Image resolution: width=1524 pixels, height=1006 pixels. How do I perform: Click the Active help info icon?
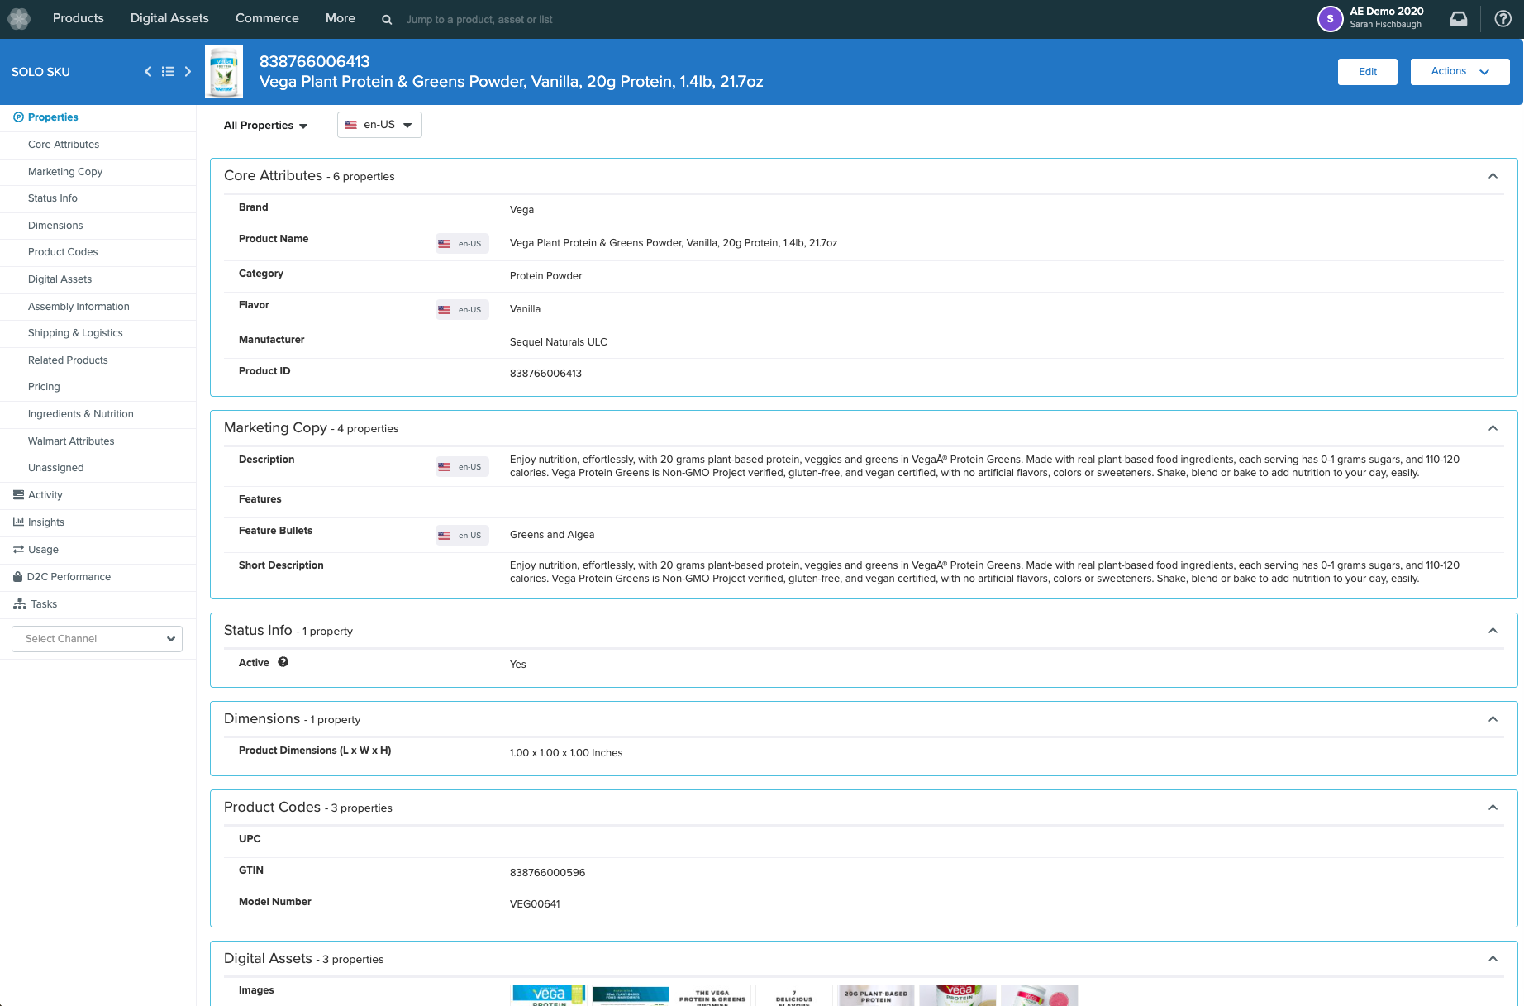(283, 662)
